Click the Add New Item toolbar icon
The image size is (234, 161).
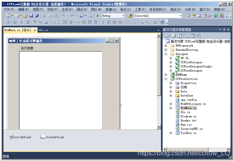[17, 15]
